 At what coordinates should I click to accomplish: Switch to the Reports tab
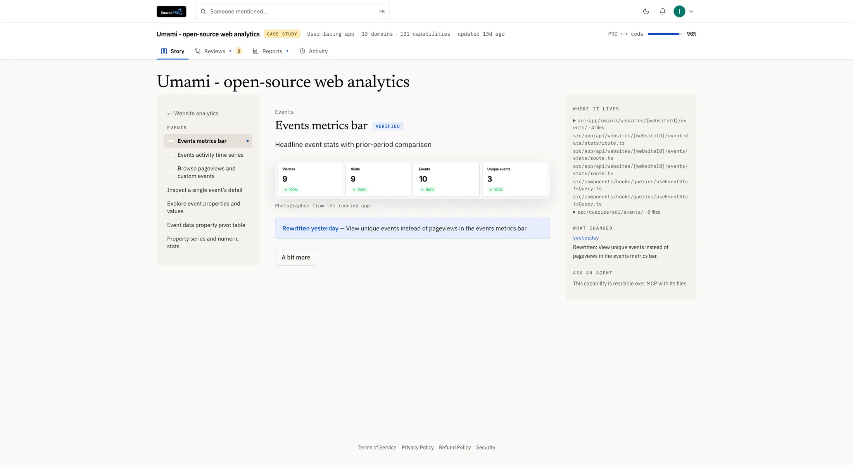(271, 51)
